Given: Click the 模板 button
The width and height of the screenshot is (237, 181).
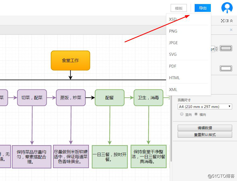Looking at the screenshot, I should tap(179, 8).
